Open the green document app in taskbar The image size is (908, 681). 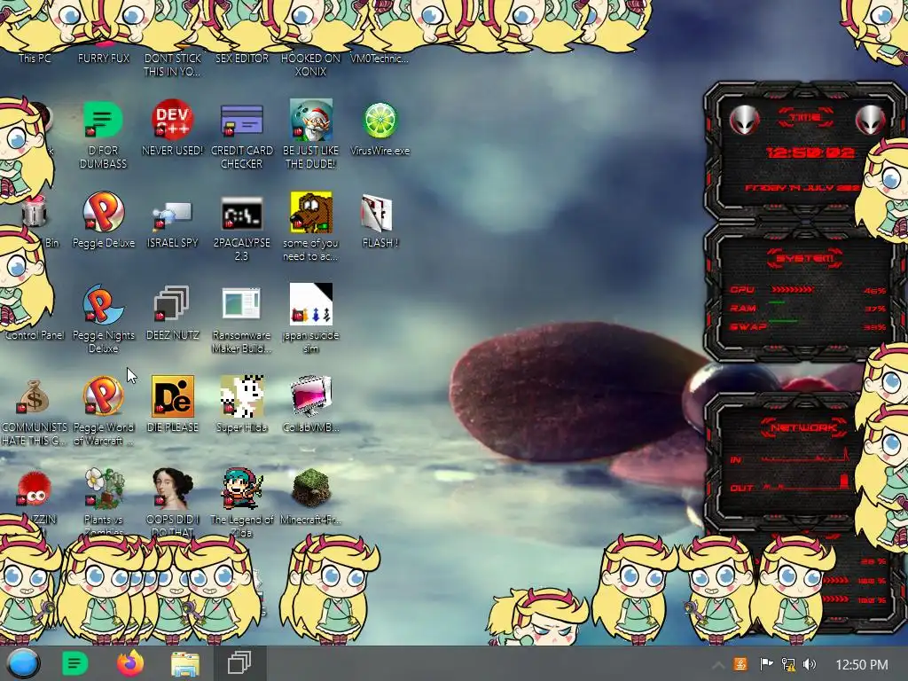74,663
